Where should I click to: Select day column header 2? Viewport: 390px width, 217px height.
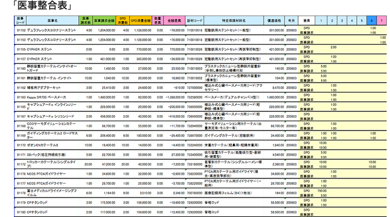pos(332,21)
